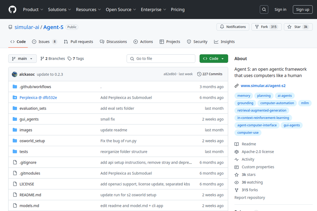Click the link chain icon by website URL
Viewport: 317px width, 211px height.
click(236, 86)
